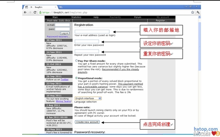220x137 pixels.
Task: Open a new browser tab
Action: point(61,7)
